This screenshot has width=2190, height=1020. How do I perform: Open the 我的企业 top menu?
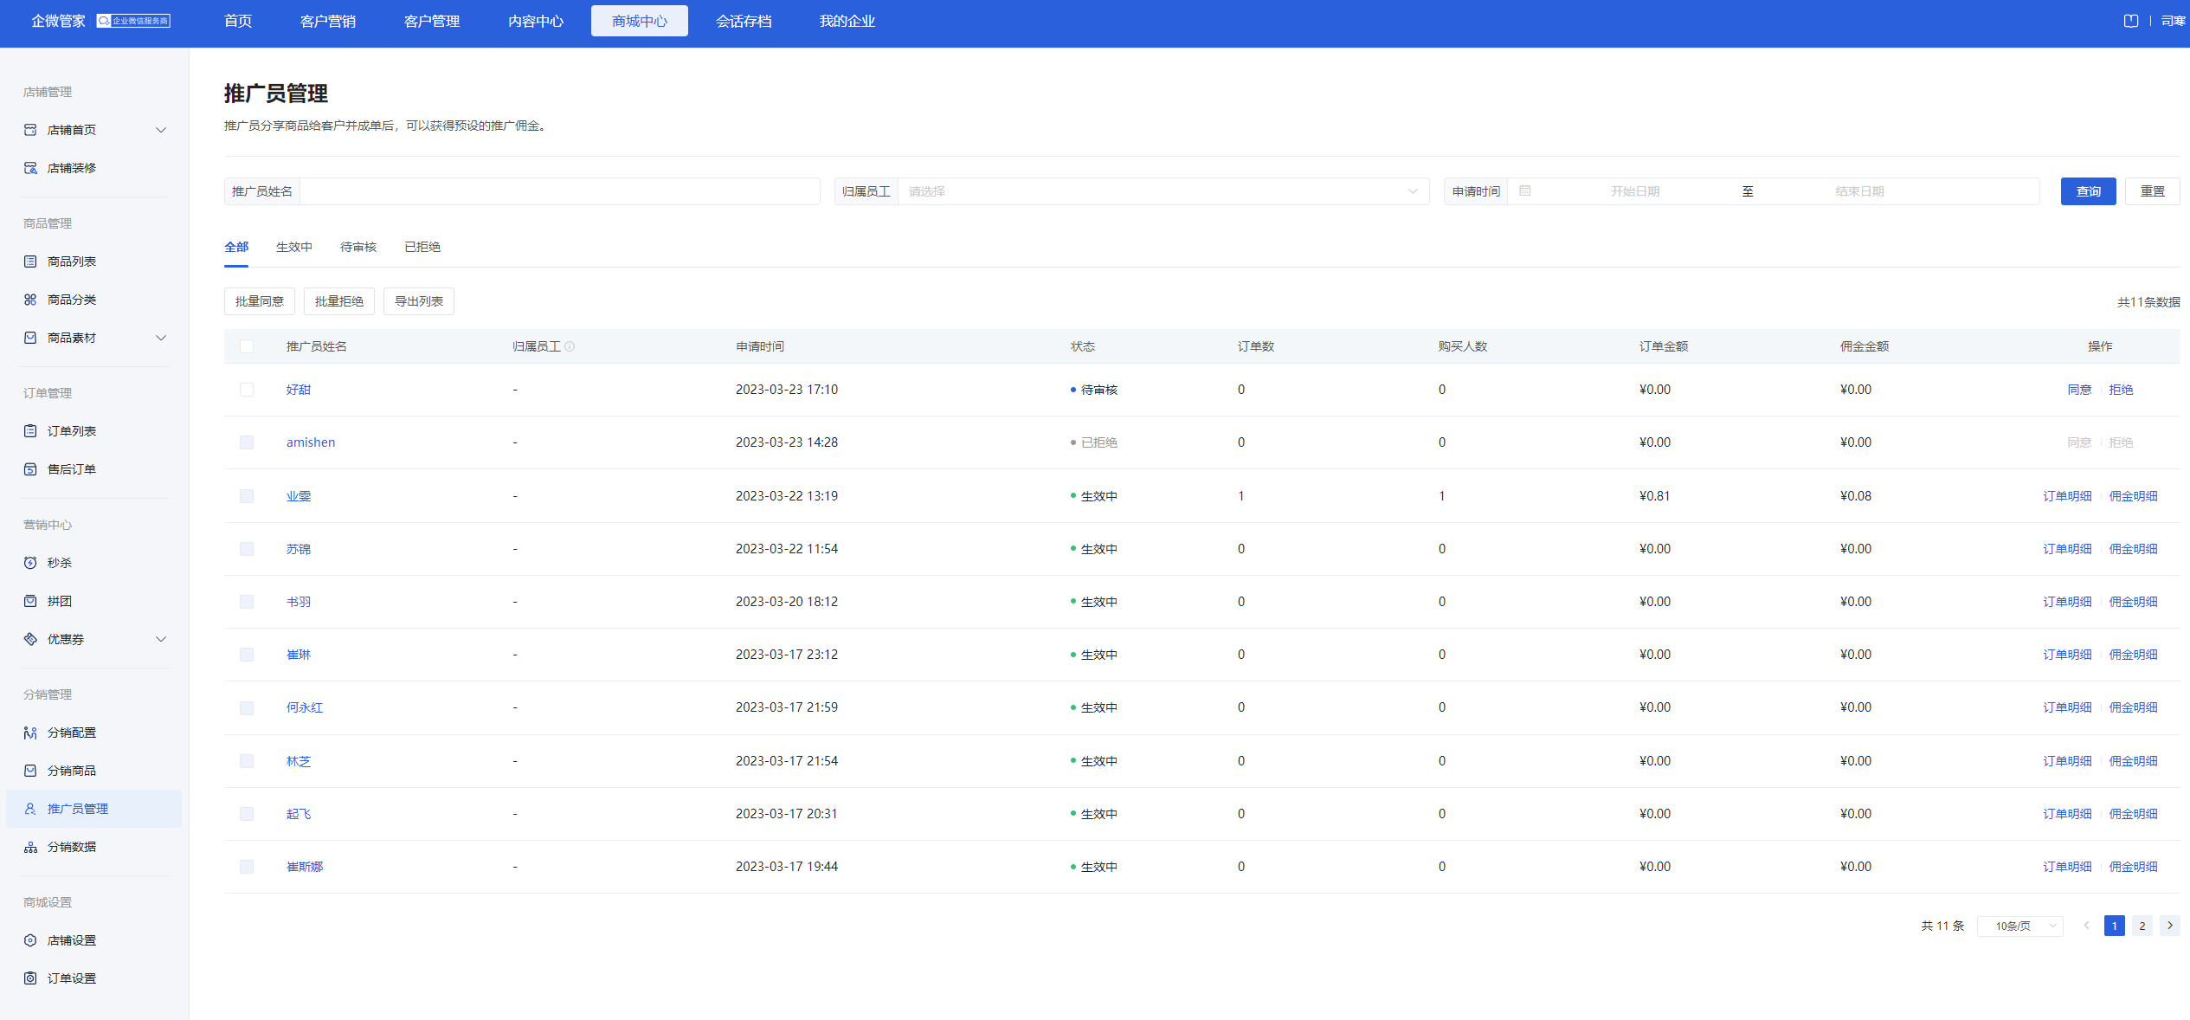click(847, 21)
